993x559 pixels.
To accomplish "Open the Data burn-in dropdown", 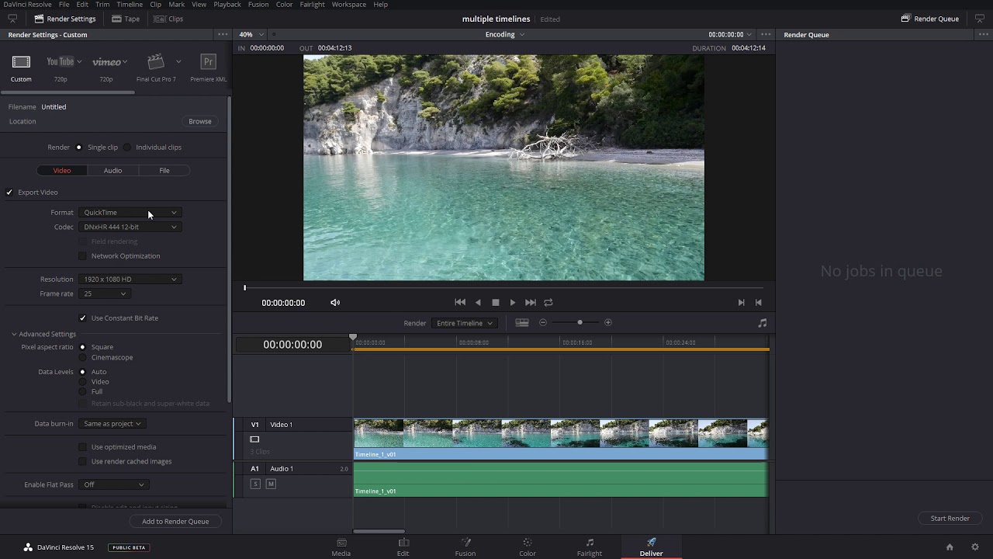I will point(113,424).
